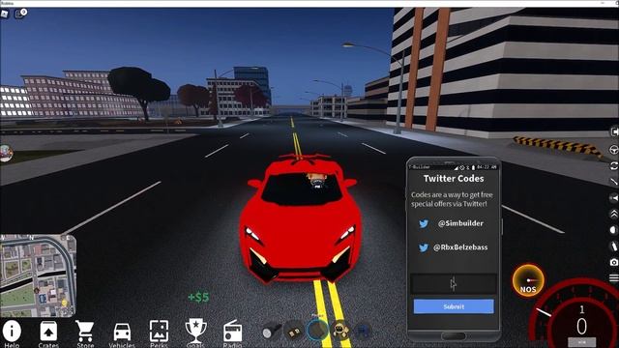Click the Twitter code input field
This screenshot has height=348, width=619.
[x=454, y=283]
